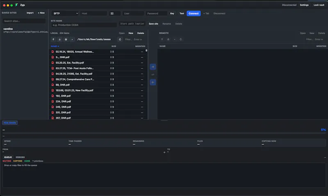Image resolution: width=328 pixels, height=196 pixels.
Task: Click PDF icon of 331, DNR.pdf
Action: [53, 112]
